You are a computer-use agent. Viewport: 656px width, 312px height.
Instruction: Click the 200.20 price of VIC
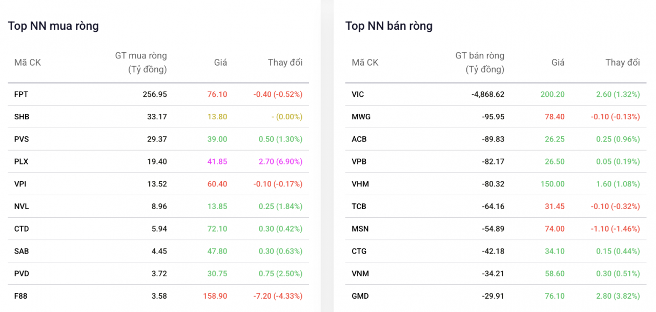click(x=552, y=94)
